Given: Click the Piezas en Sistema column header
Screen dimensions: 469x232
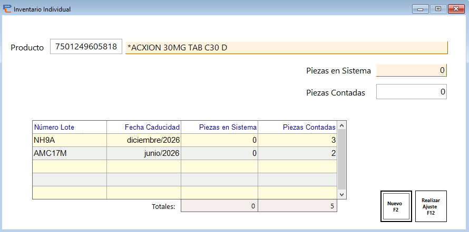Looking at the screenshot, I should (x=220, y=127).
